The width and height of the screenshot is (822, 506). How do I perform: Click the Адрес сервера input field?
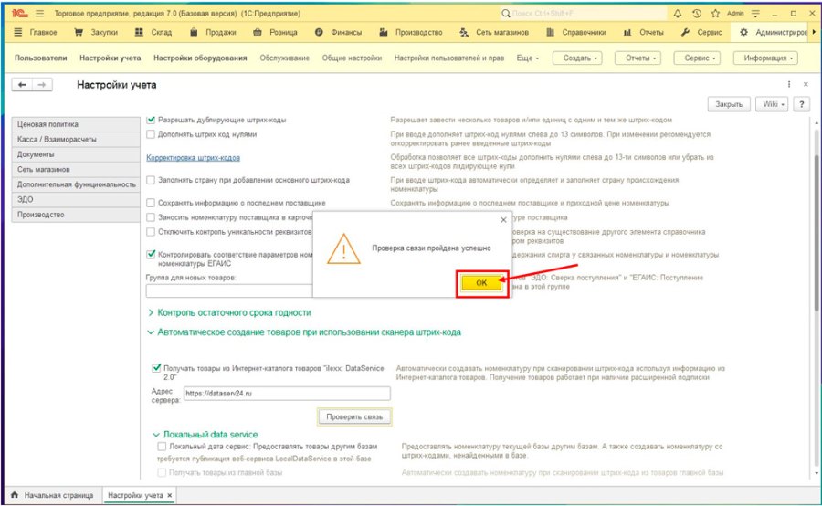tap(287, 394)
